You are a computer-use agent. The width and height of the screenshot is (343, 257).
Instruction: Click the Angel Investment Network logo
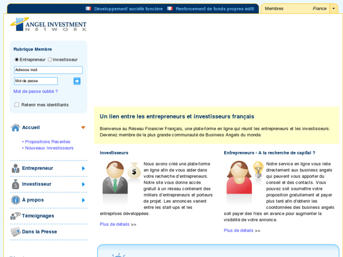(x=48, y=24)
